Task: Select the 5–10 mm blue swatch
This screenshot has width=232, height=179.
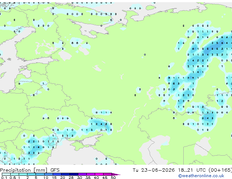Action: pyautogui.click(x=40, y=174)
